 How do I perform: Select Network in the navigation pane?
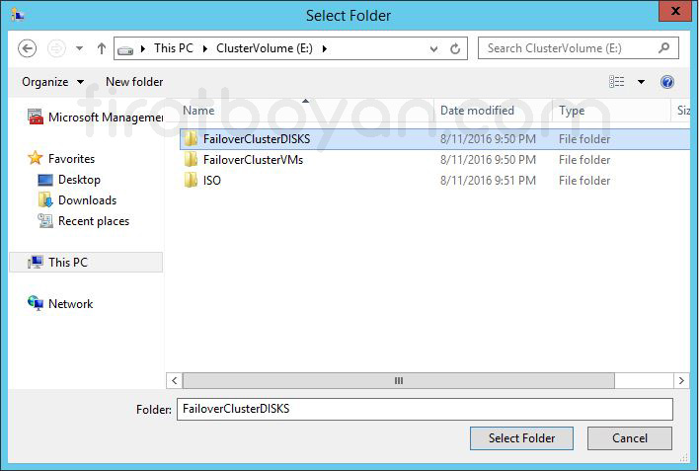click(x=70, y=304)
